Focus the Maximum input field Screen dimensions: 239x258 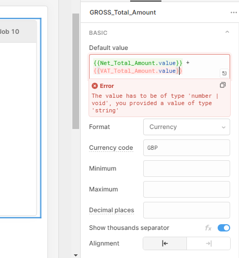click(186, 189)
